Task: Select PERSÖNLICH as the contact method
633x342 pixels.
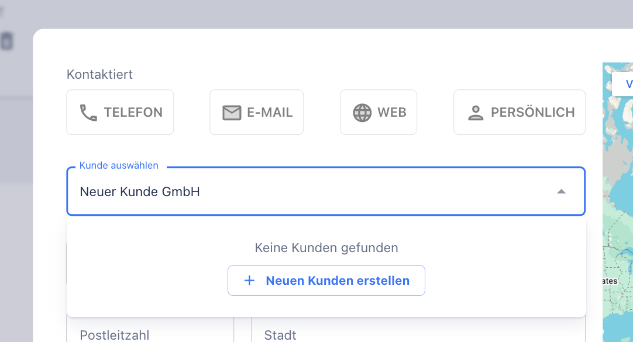Action: pos(520,111)
